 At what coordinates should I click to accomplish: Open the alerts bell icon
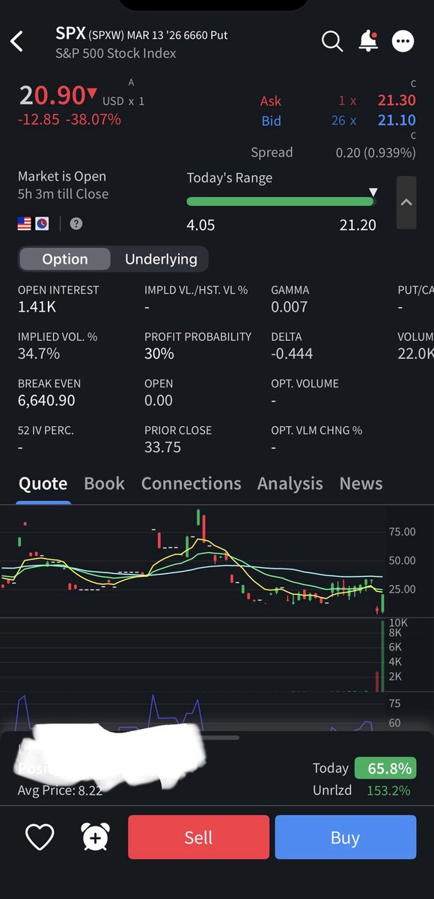pos(368,41)
